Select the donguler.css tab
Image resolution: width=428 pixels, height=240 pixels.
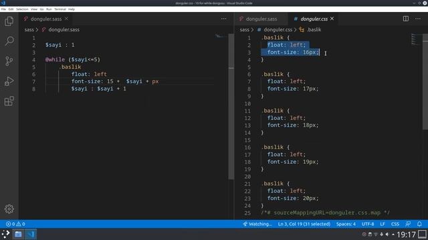coord(314,19)
